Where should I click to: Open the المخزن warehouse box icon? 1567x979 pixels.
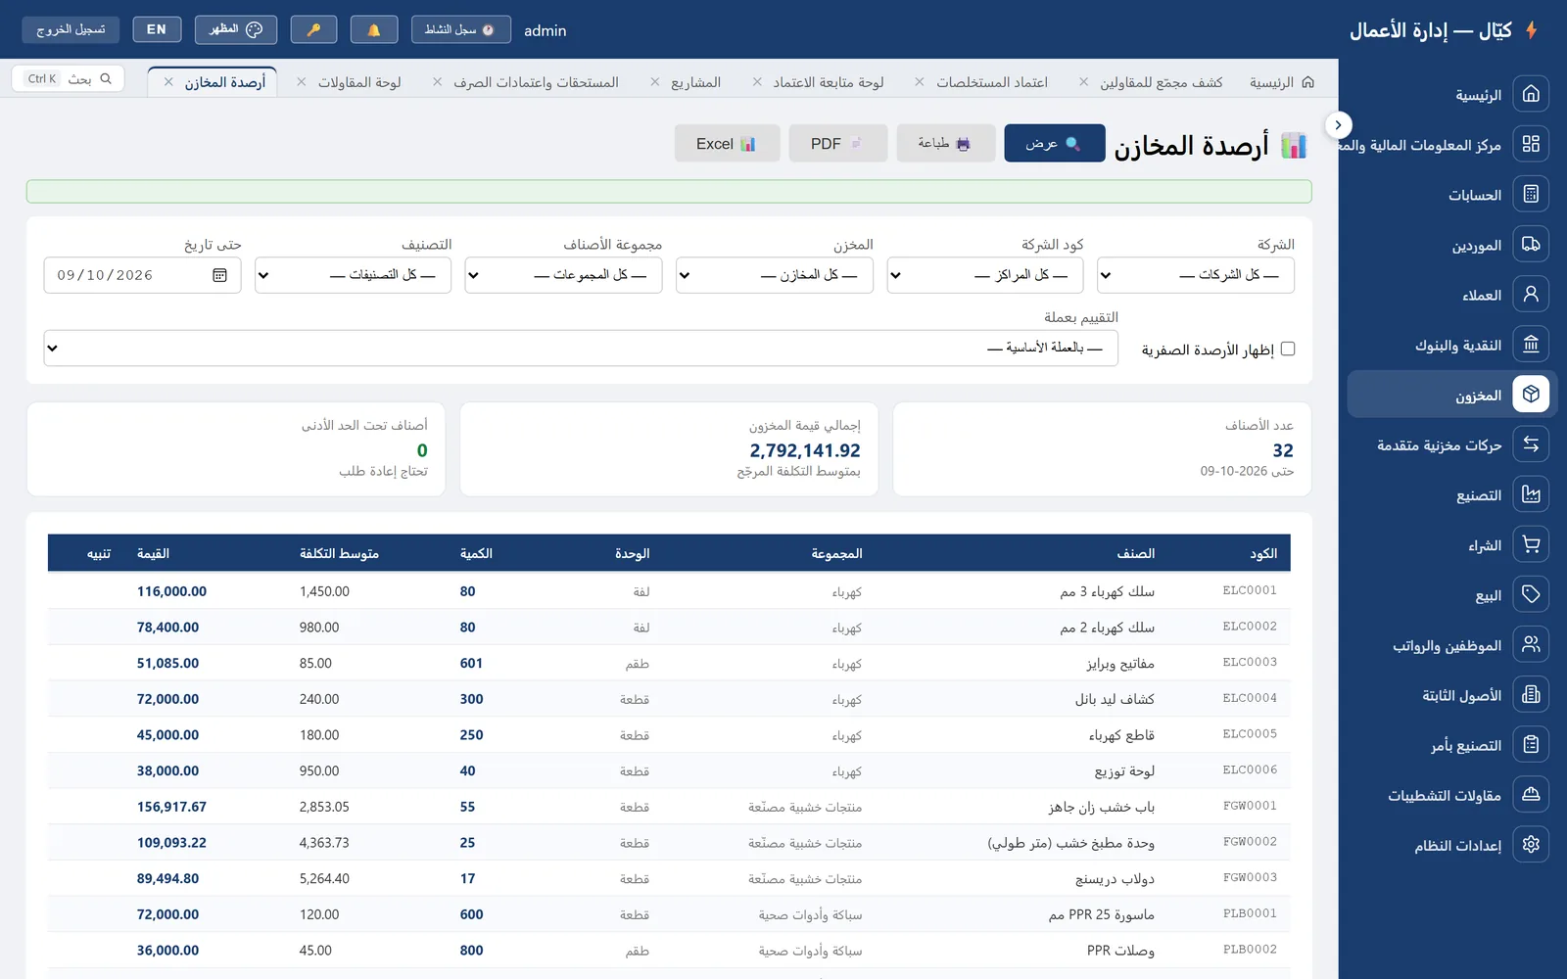pyautogui.click(x=1531, y=394)
